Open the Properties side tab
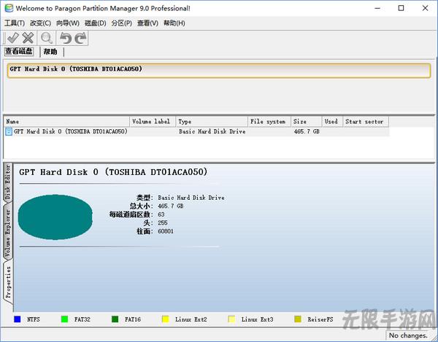Image resolution: width=438 pixels, height=342 pixels. 8,282
